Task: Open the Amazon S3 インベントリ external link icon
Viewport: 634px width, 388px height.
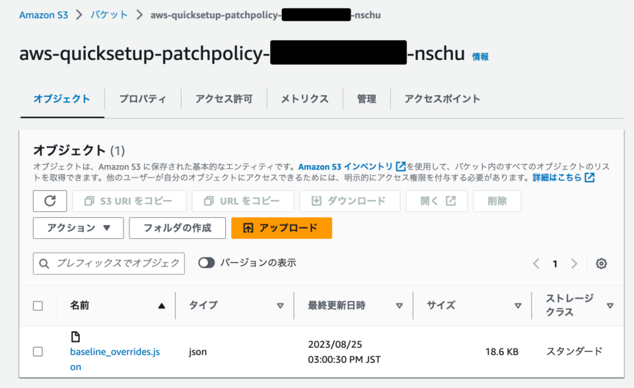Action: pyautogui.click(x=402, y=167)
